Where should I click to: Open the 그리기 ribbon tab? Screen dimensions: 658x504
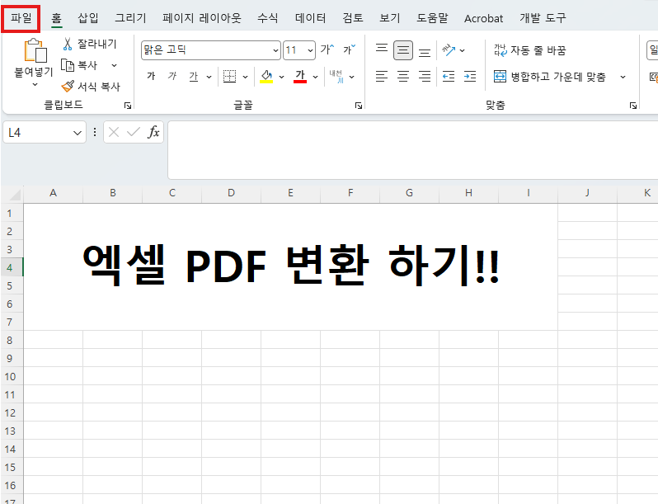point(130,18)
